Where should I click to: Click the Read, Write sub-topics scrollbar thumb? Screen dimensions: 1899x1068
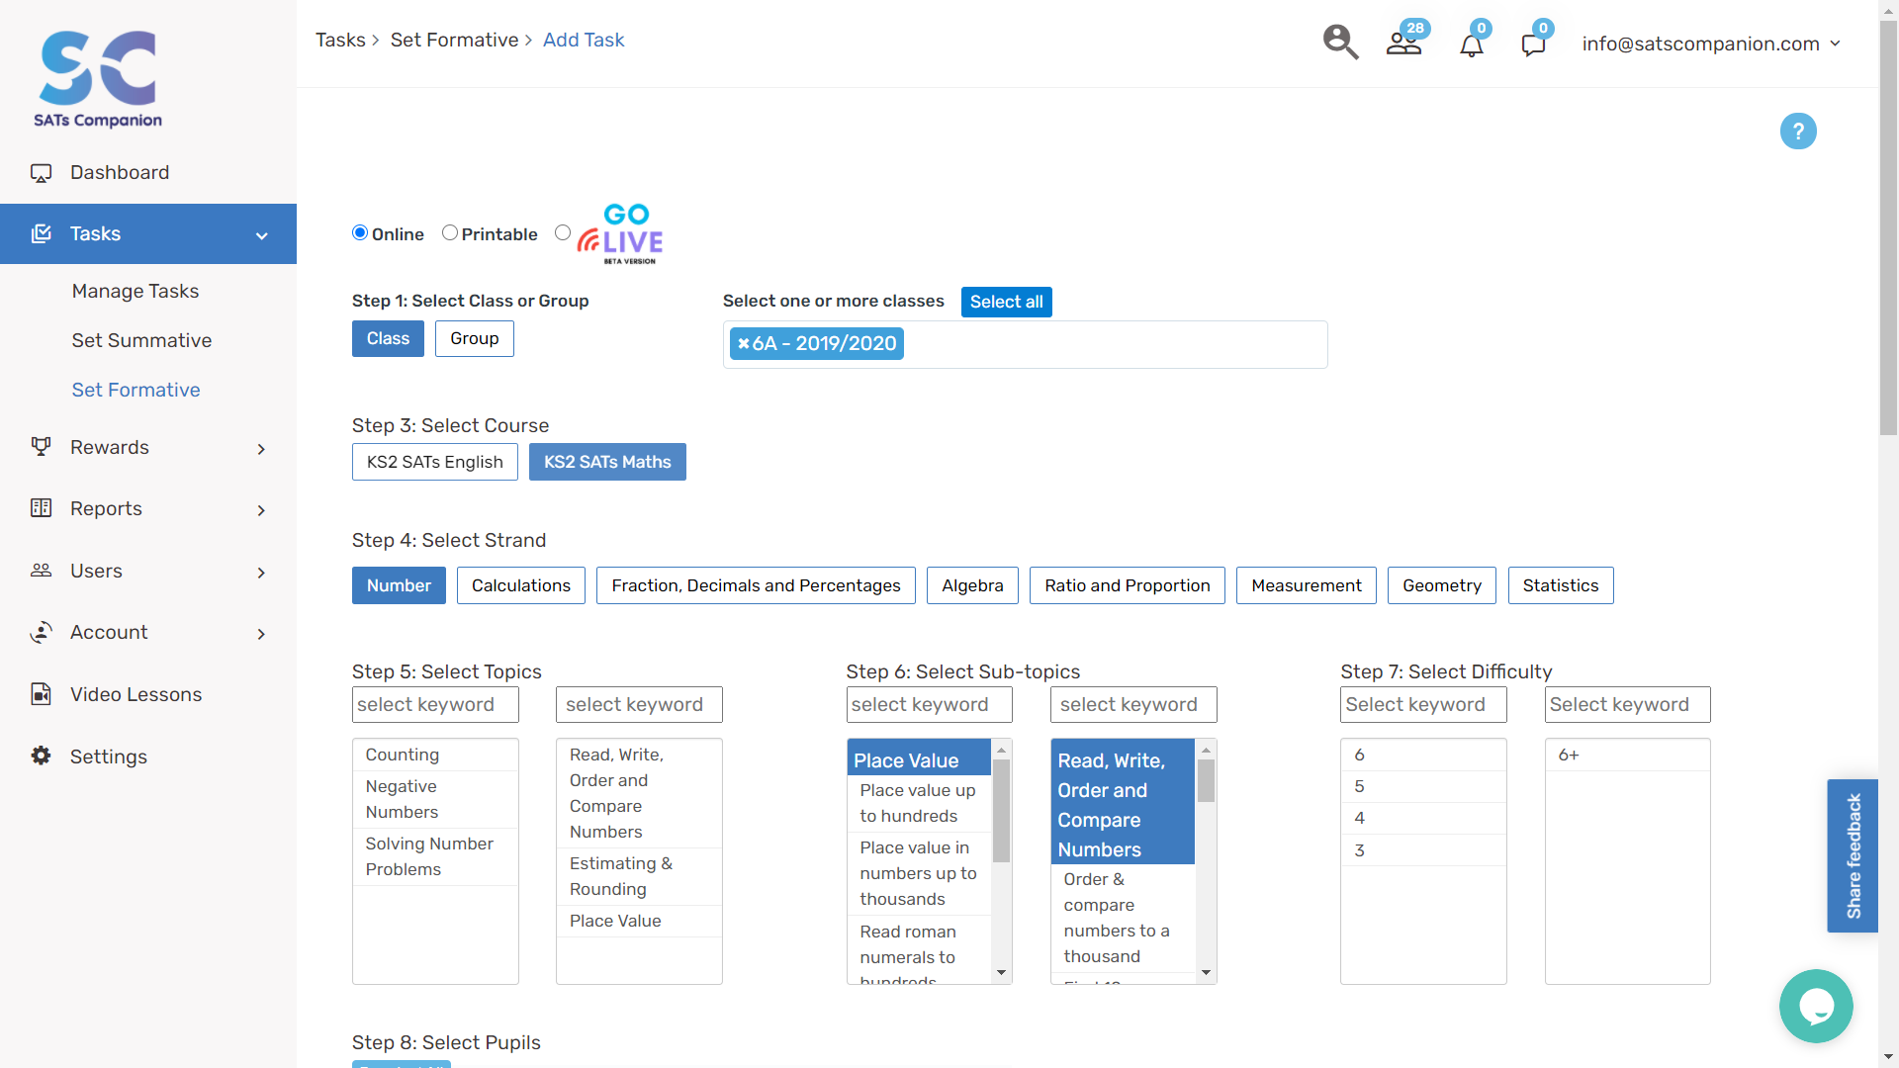(x=1206, y=780)
